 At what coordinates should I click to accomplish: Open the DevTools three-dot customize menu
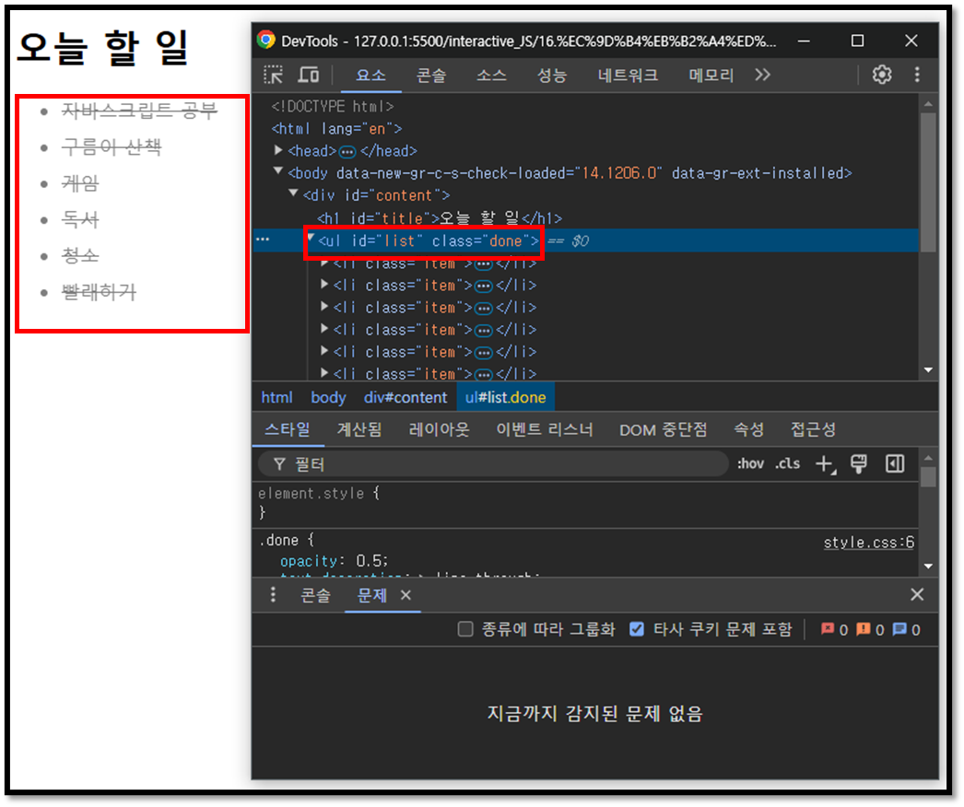[917, 75]
